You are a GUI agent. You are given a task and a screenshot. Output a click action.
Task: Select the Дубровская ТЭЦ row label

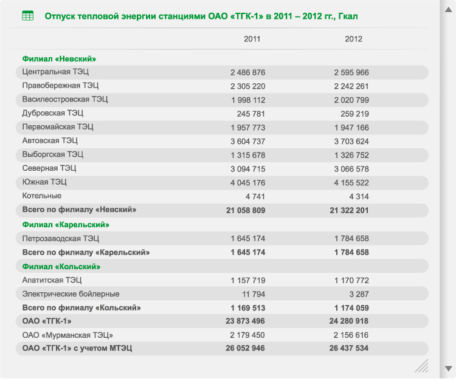coord(53,113)
